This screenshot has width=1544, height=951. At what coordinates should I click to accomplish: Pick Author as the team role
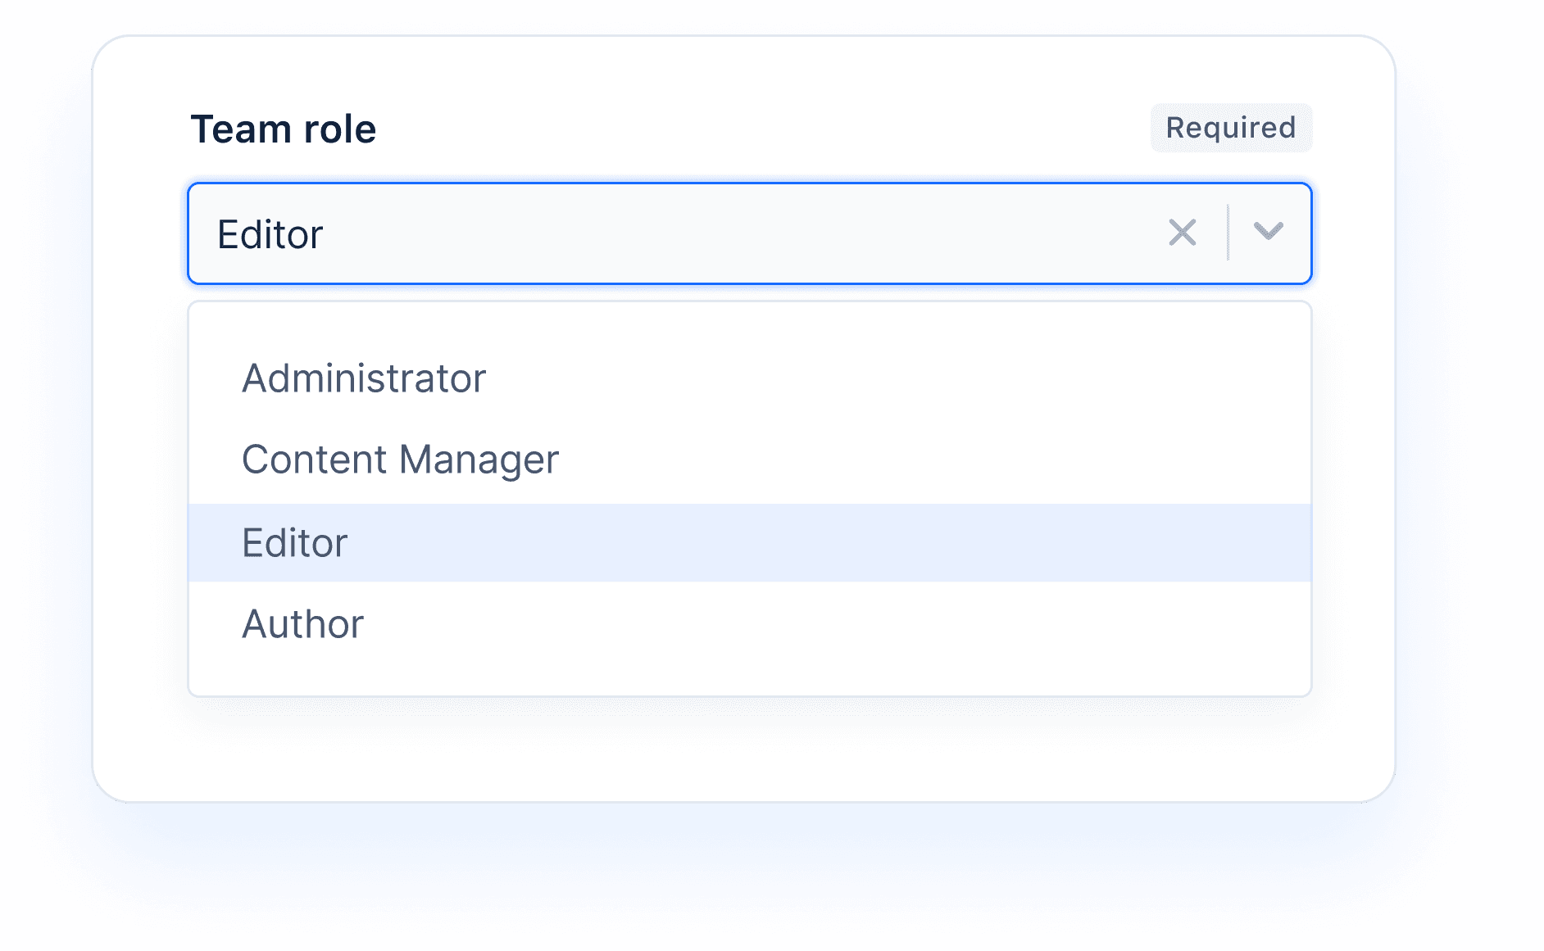click(302, 624)
